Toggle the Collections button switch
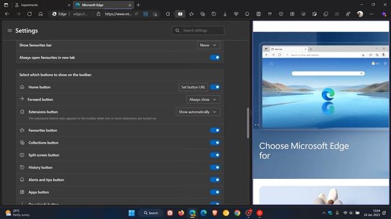This screenshot has width=391, height=219. pyautogui.click(x=214, y=142)
